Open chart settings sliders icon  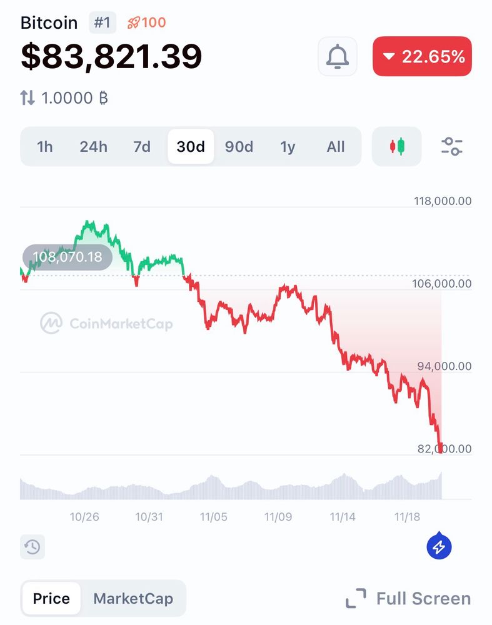tap(451, 147)
